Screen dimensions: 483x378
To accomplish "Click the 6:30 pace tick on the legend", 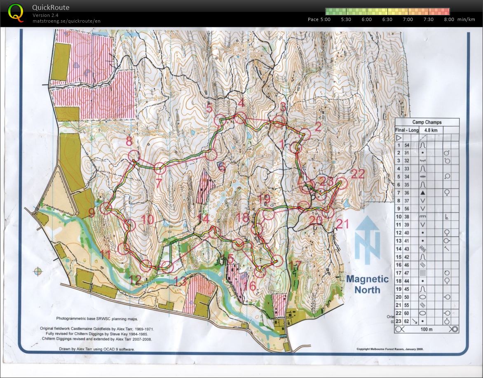I will point(387,19).
